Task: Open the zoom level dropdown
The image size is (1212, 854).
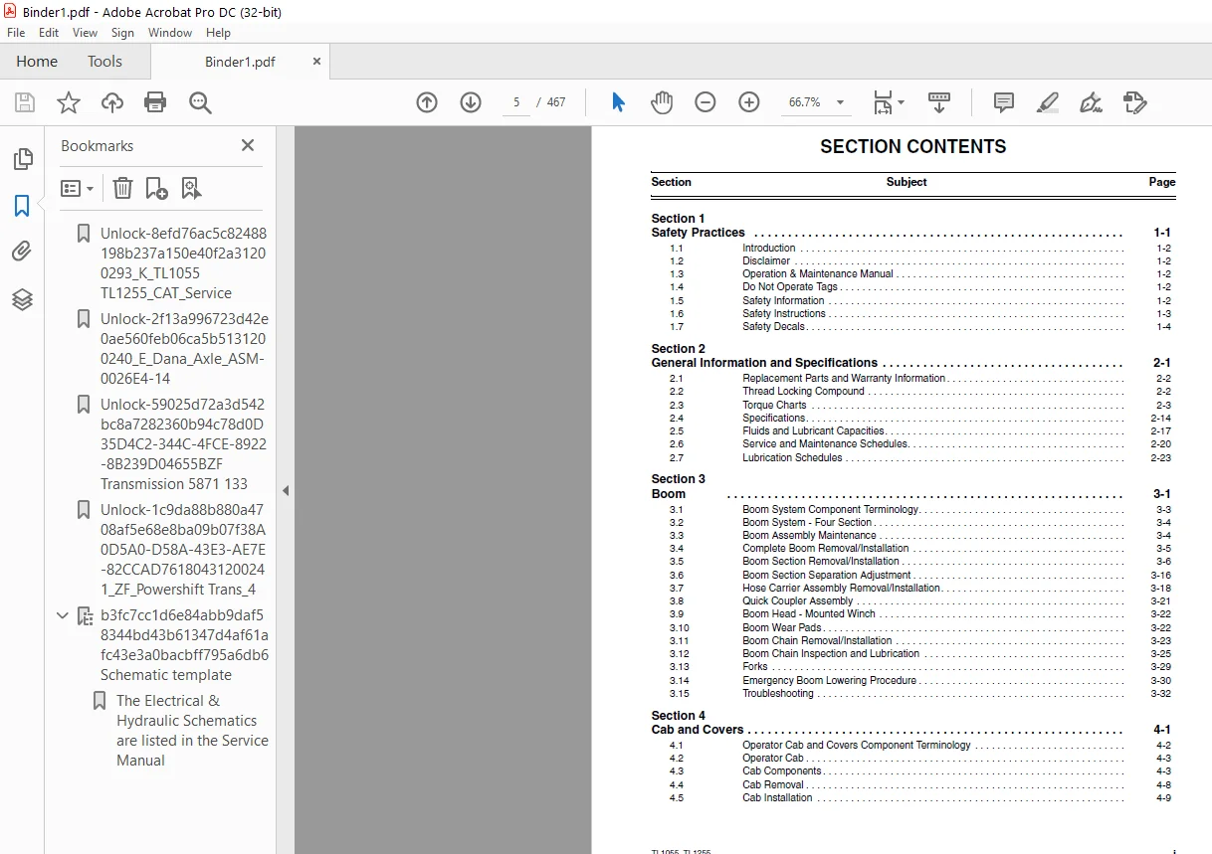Action: click(841, 102)
